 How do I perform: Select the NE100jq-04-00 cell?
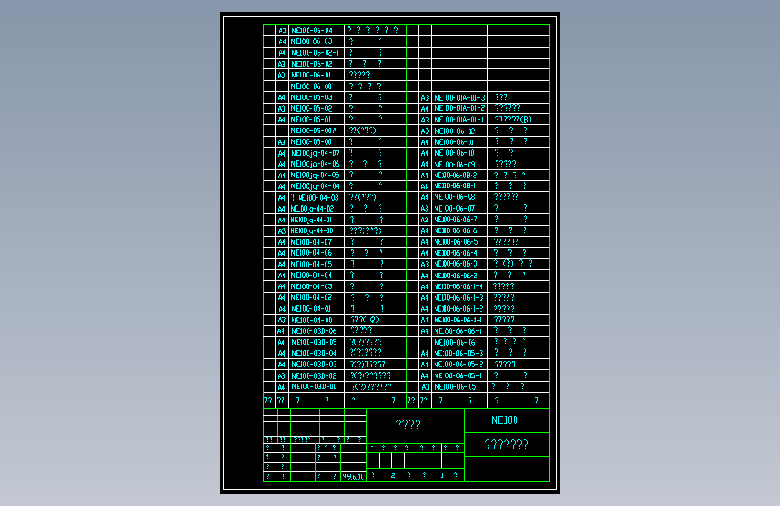[x=317, y=230]
